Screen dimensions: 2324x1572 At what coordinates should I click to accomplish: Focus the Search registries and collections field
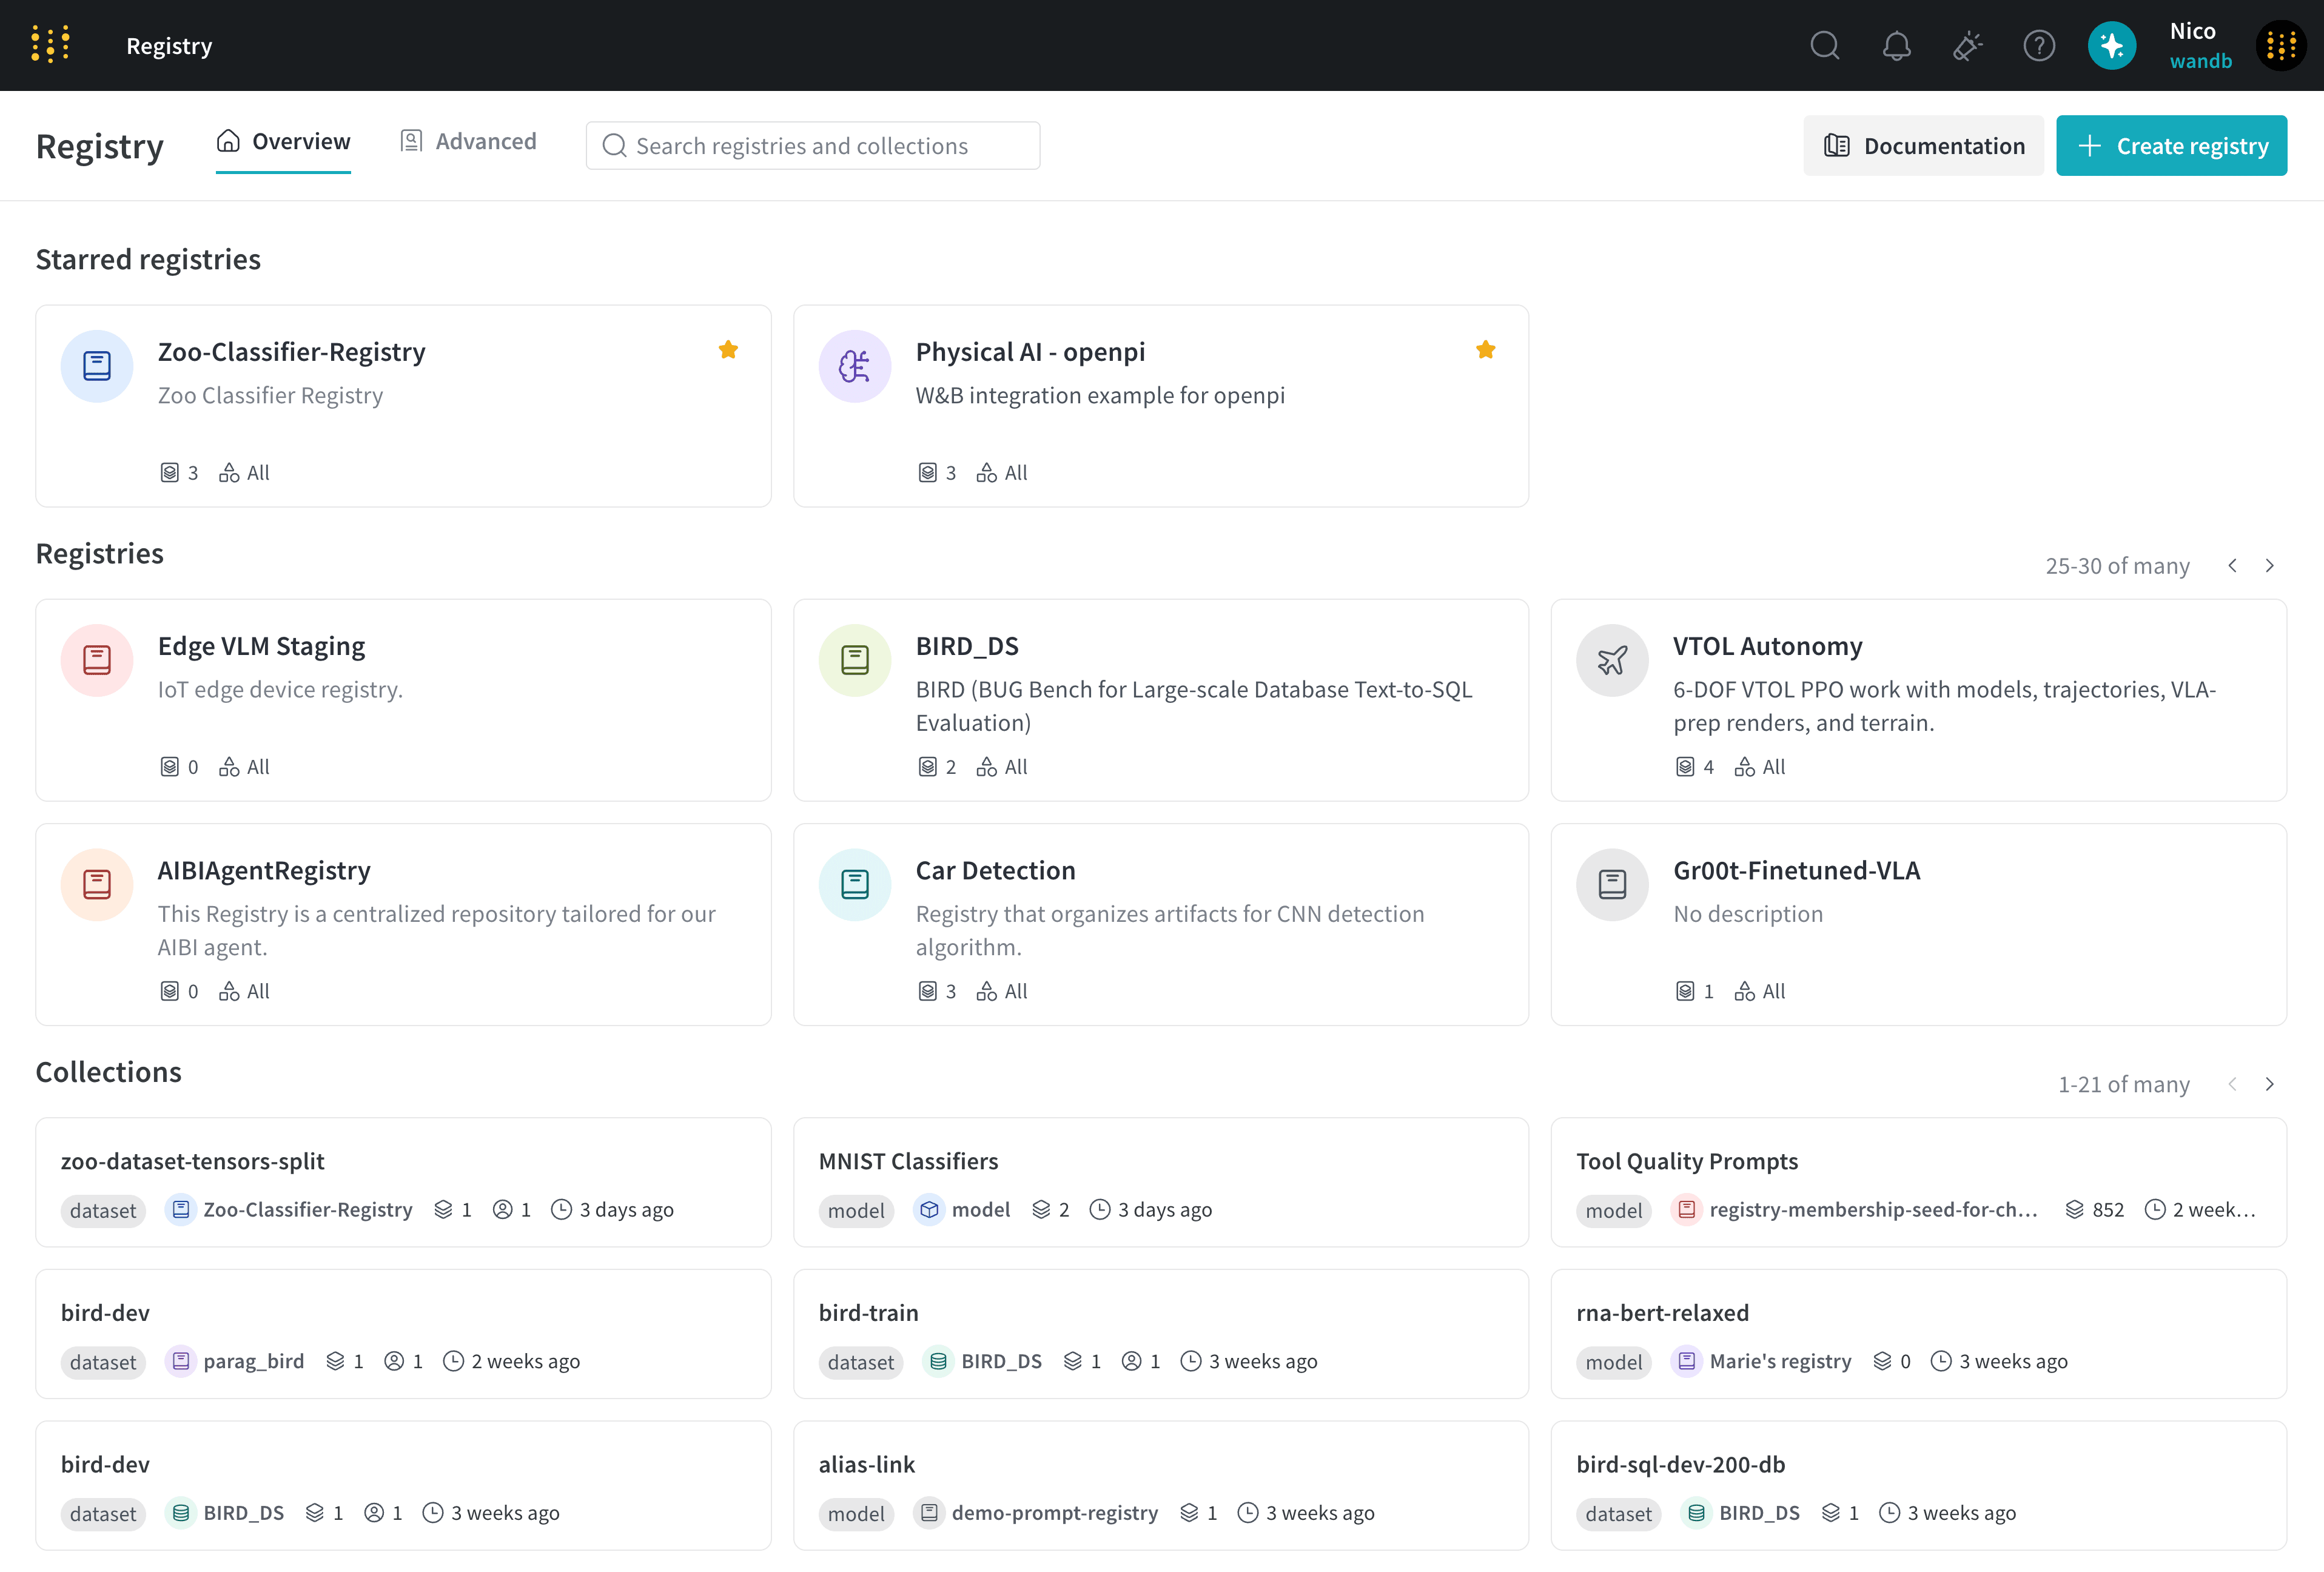point(813,146)
